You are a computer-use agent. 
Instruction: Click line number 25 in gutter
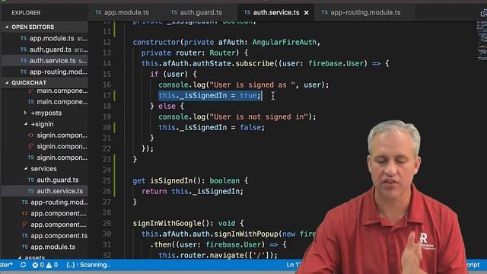pyautogui.click(x=107, y=180)
